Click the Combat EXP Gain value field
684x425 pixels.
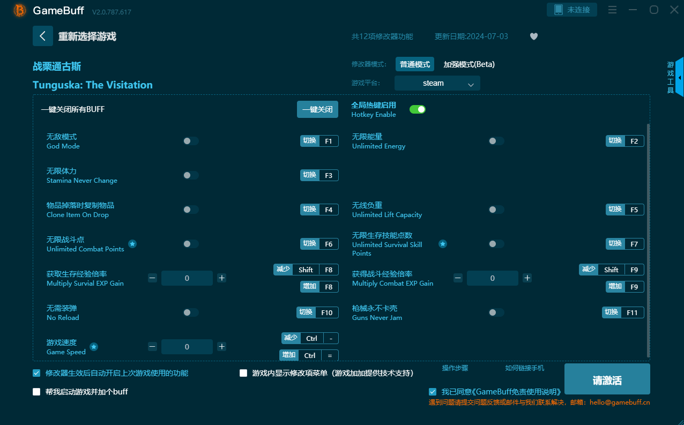(493, 278)
